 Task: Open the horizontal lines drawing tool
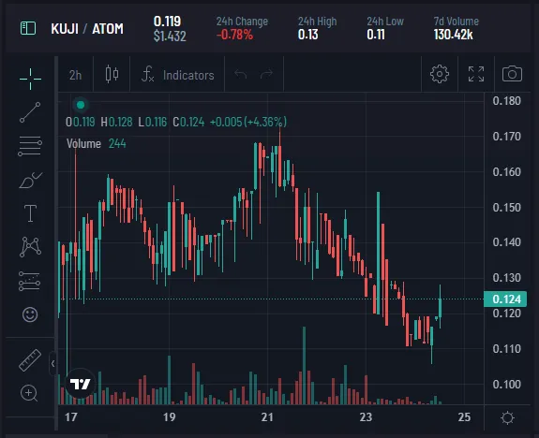coord(30,146)
